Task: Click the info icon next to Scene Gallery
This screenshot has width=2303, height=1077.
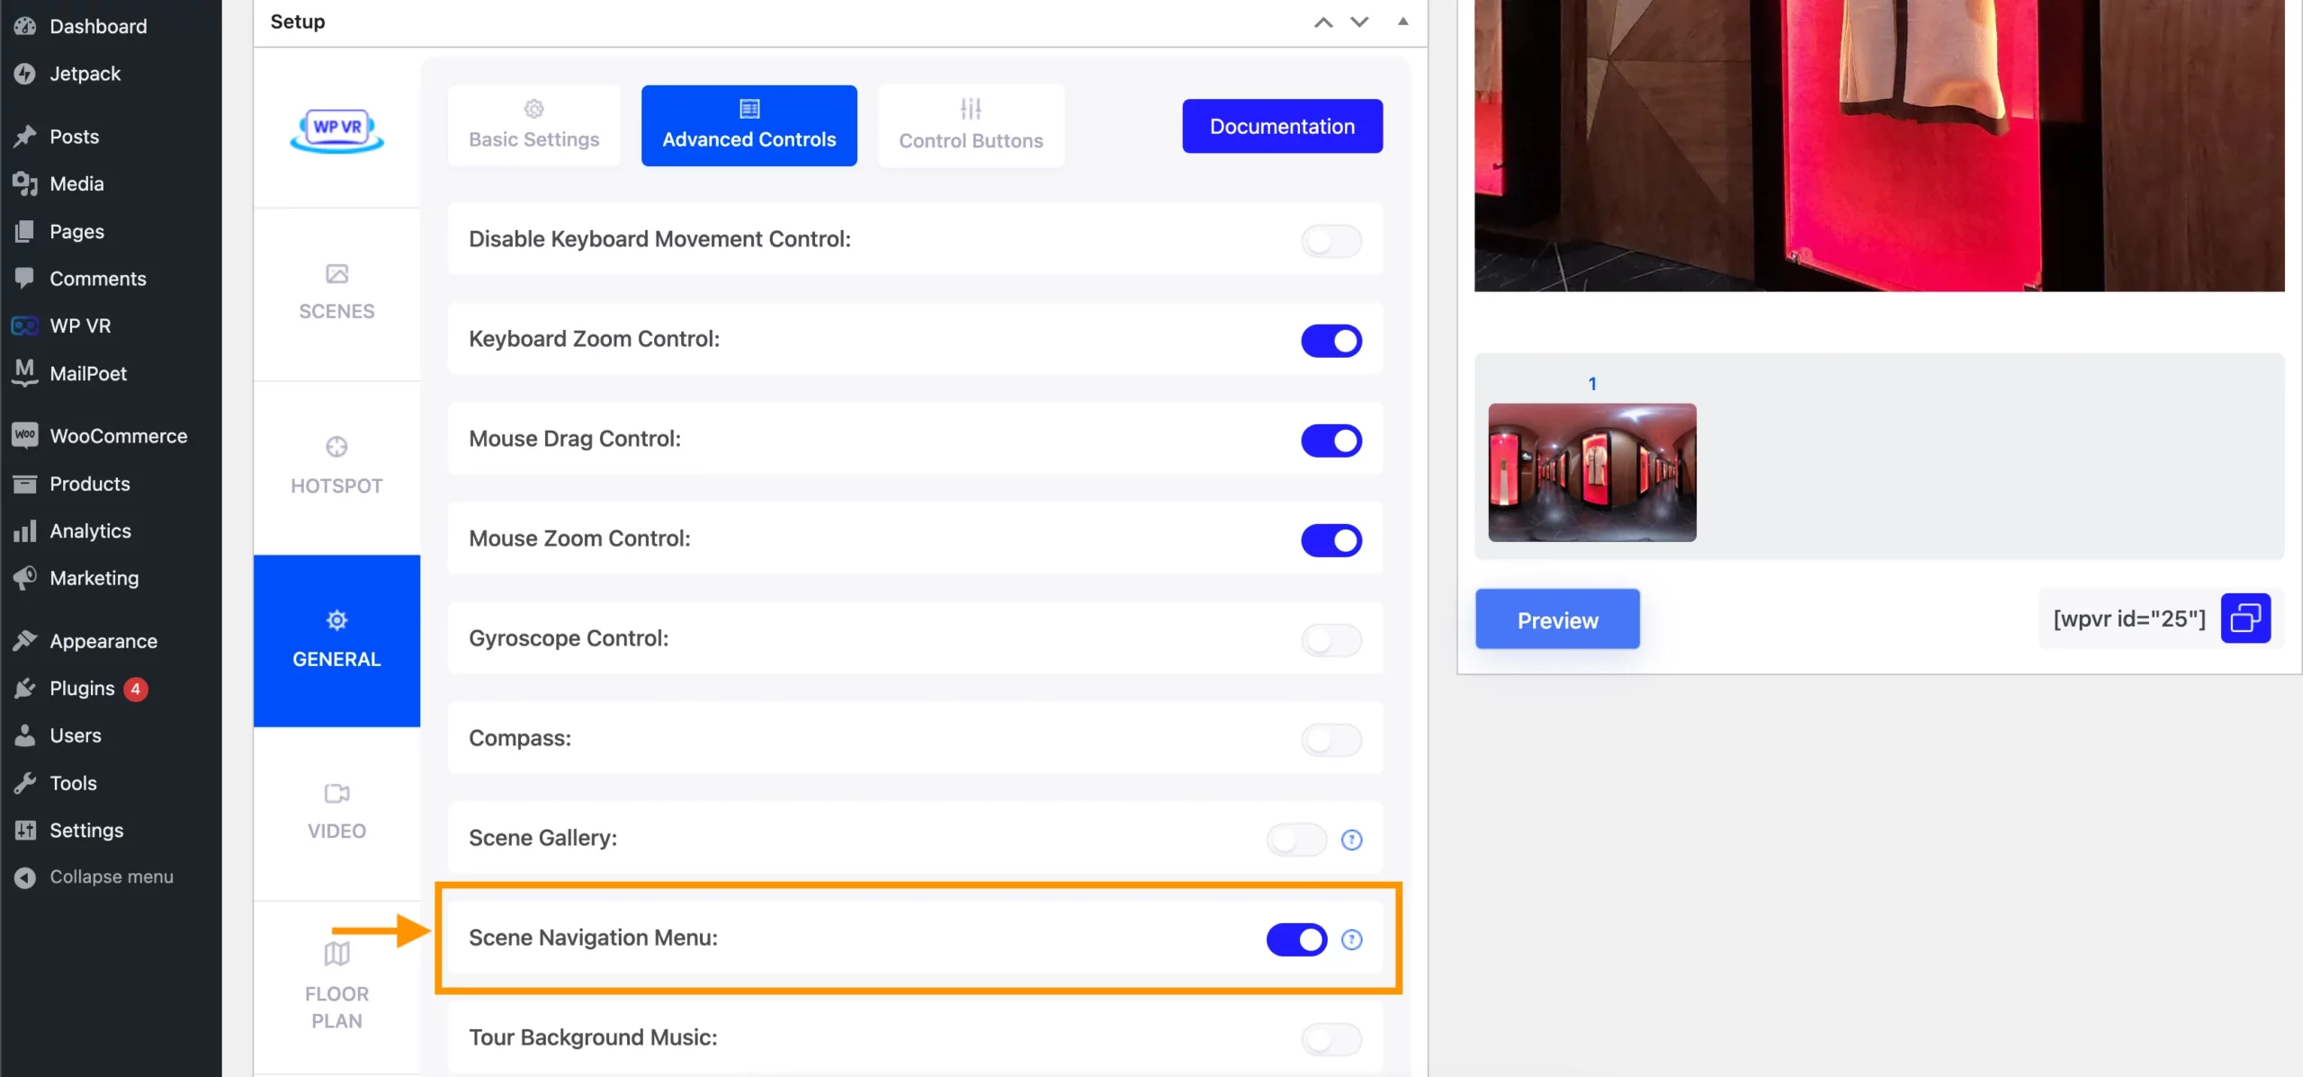Action: pyautogui.click(x=1351, y=840)
